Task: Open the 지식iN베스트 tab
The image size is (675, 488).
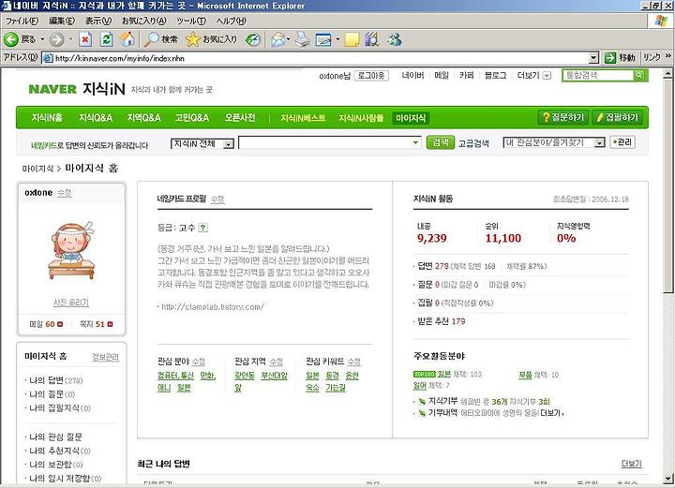Action: click(303, 118)
